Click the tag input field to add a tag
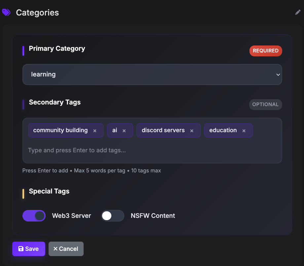 click(152, 150)
